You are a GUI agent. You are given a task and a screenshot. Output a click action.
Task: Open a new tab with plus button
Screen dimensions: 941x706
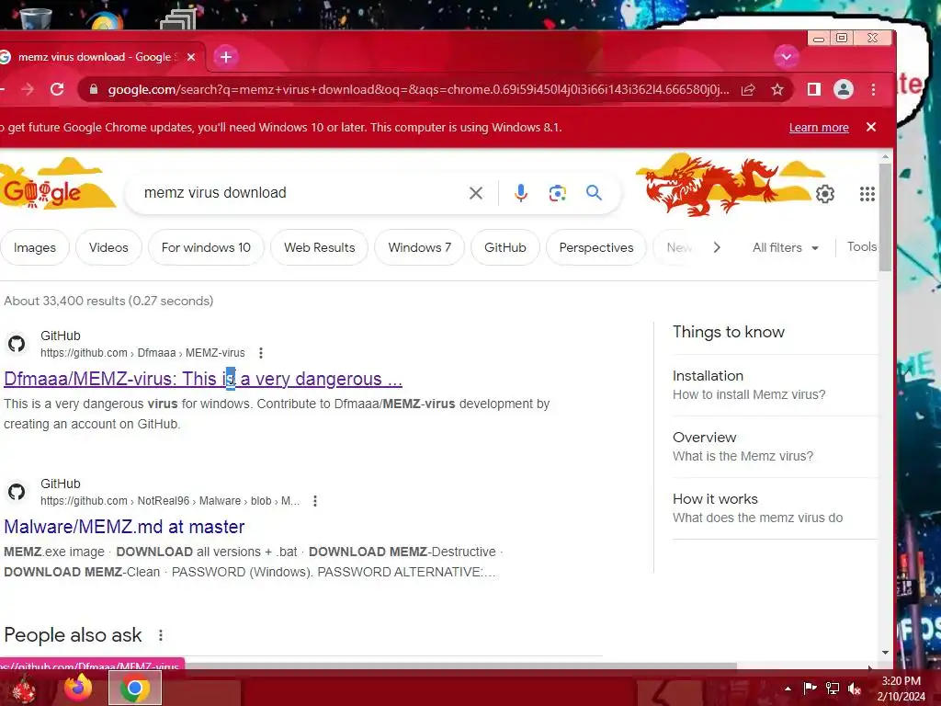coord(226,57)
